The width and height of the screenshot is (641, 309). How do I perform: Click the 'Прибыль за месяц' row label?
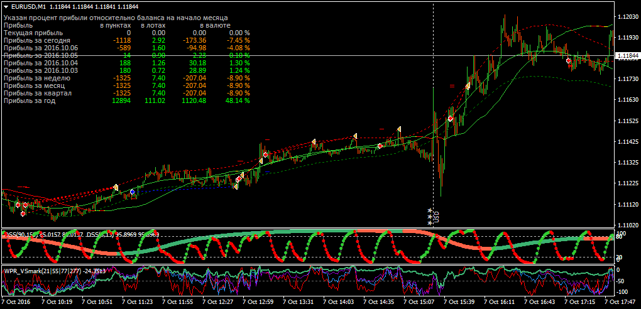pos(35,85)
